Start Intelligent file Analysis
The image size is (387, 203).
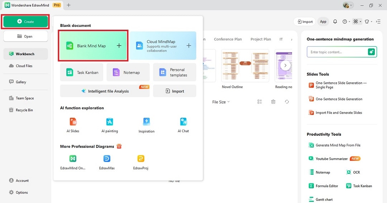coord(105,91)
